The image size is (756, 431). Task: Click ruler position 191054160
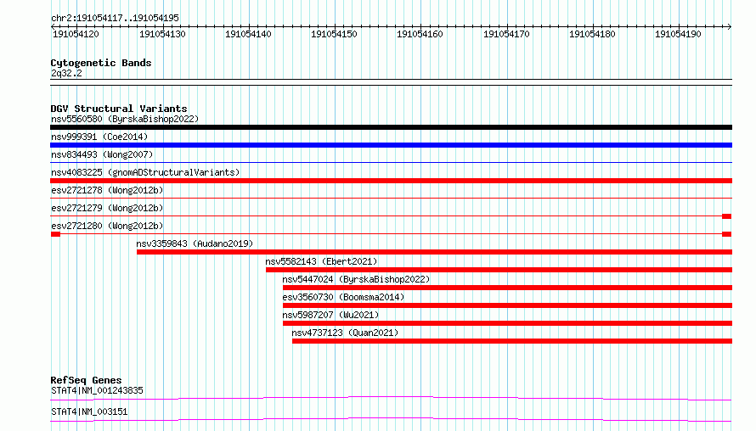coord(420,34)
